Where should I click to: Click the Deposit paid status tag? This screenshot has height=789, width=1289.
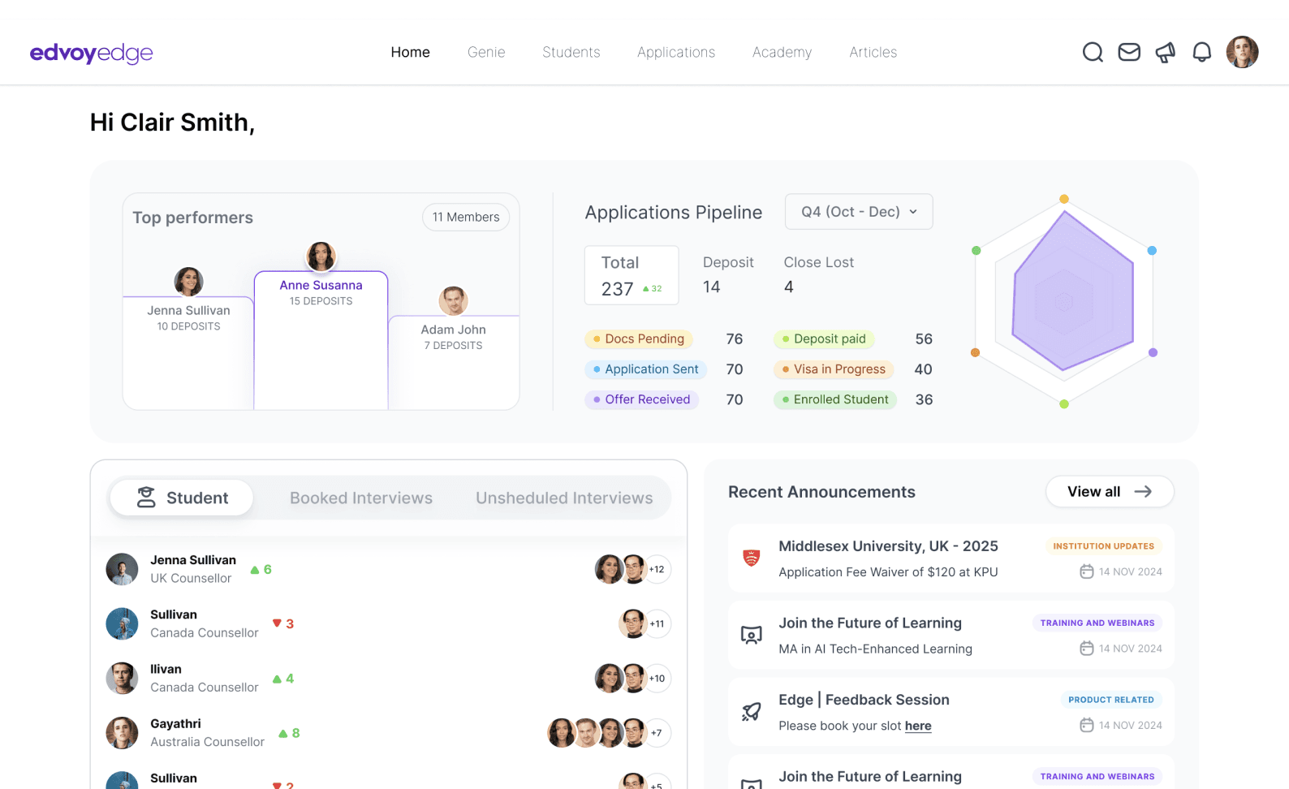tap(824, 339)
